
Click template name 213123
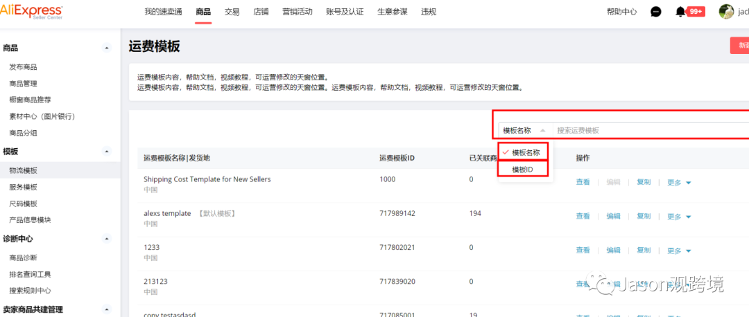(x=155, y=281)
